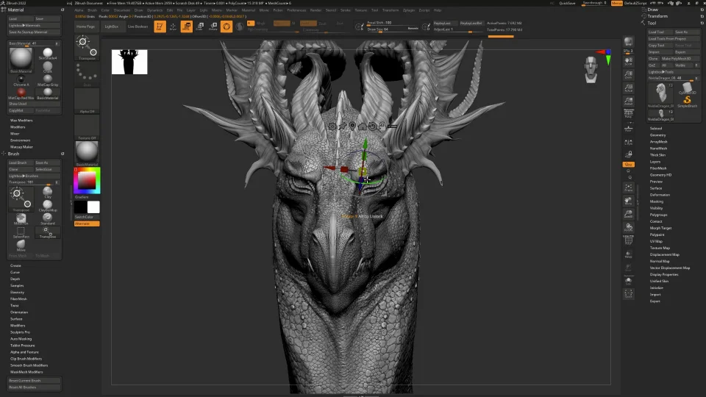Select the SimpleBrush tool icon

(x=687, y=101)
